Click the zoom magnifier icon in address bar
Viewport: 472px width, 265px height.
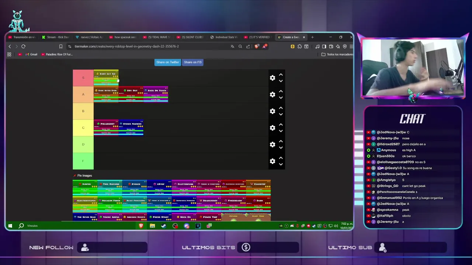point(240,46)
